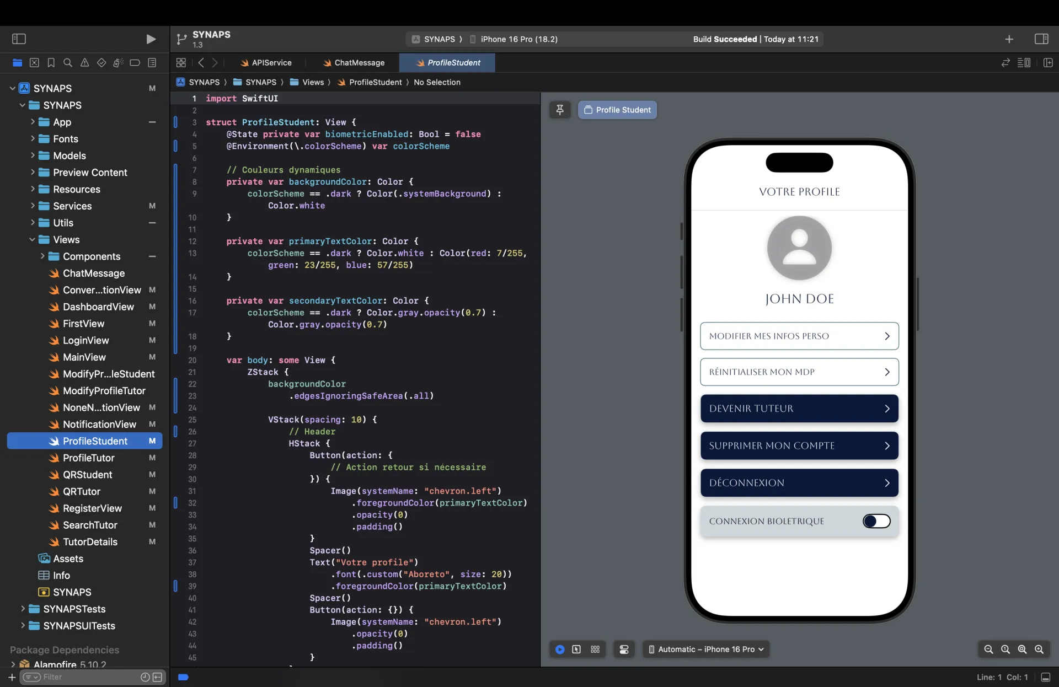The width and height of the screenshot is (1059, 687).
Task: Open the Build Succeeded activity status
Action: click(x=756, y=39)
